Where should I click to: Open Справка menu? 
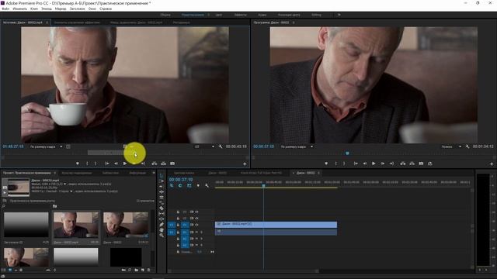click(106, 9)
